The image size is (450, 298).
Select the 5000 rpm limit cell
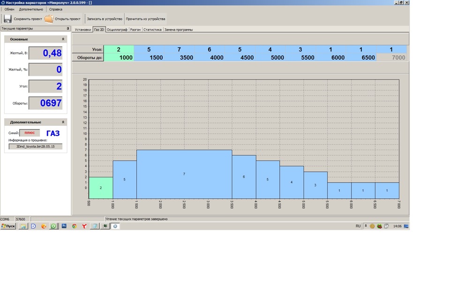(x=270, y=57)
